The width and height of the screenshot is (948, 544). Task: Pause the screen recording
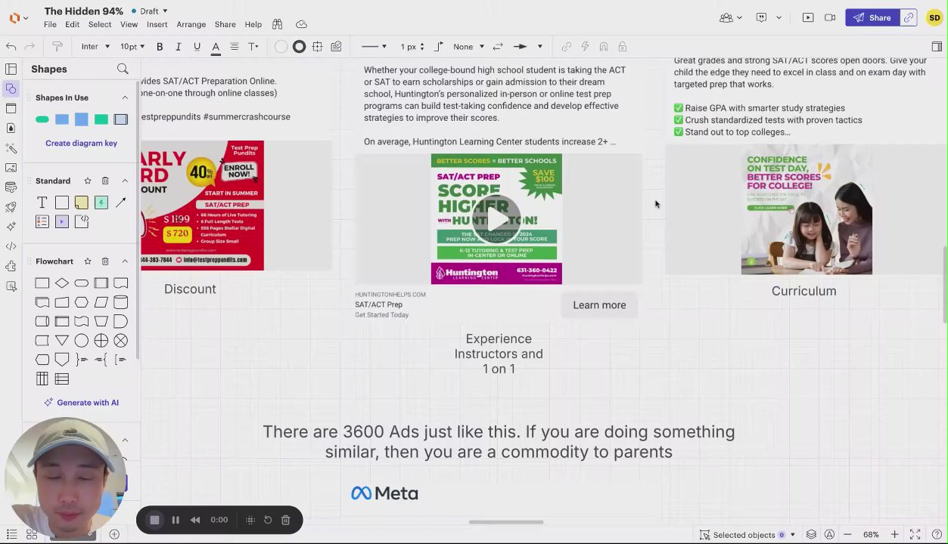click(x=176, y=520)
